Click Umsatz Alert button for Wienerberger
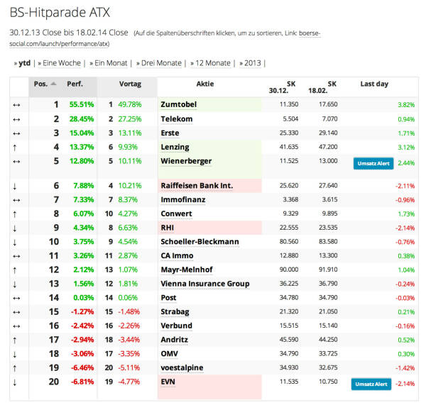 [x=373, y=163]
